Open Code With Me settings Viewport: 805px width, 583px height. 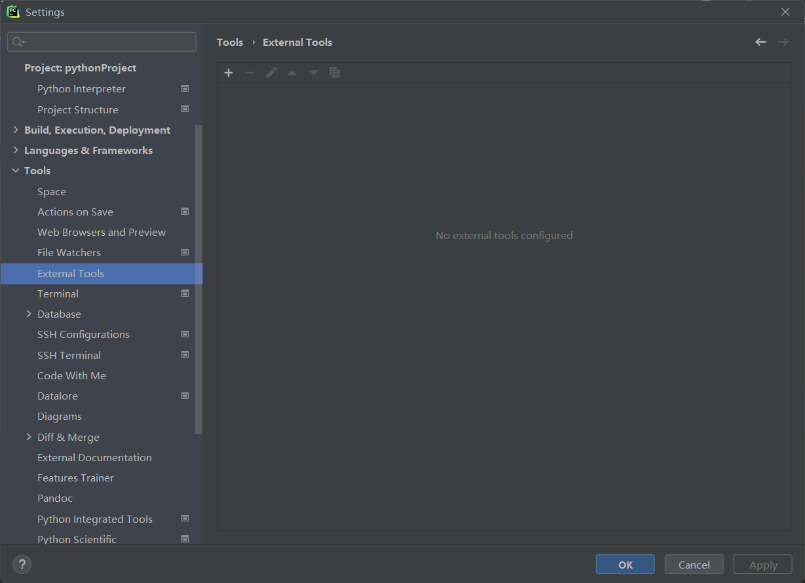[71, 375]
